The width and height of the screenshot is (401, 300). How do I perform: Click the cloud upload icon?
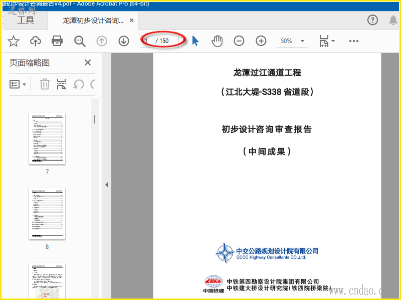pyautogui.click(x=36, y=41)
